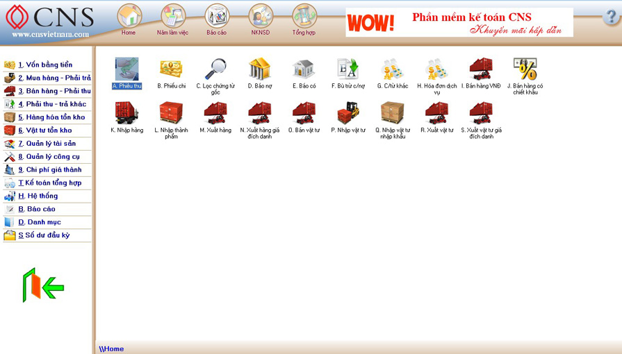Open Báo cáo in top toolbar
622x354 pixels.
click(x=217, y=20)
